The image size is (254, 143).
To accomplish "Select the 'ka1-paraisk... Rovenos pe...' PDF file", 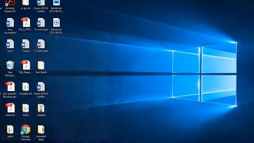I will 10,90.
